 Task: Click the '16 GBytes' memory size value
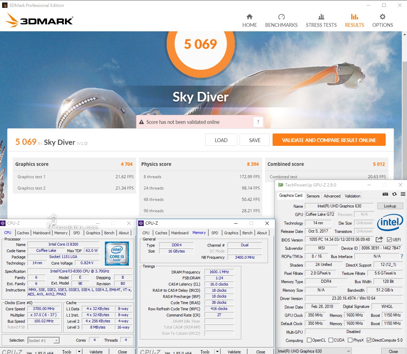click(176, 251)
